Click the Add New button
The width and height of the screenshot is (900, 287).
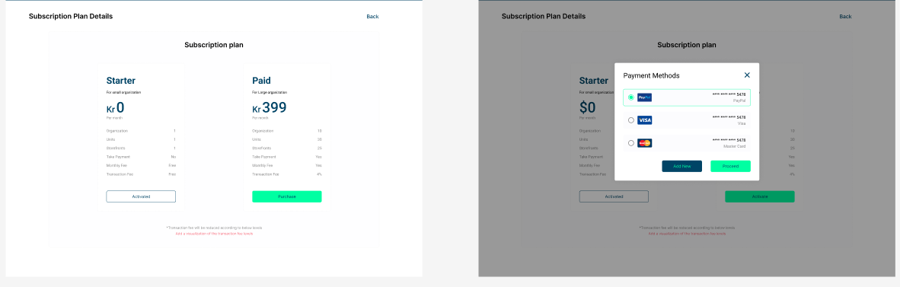(682, 166)
